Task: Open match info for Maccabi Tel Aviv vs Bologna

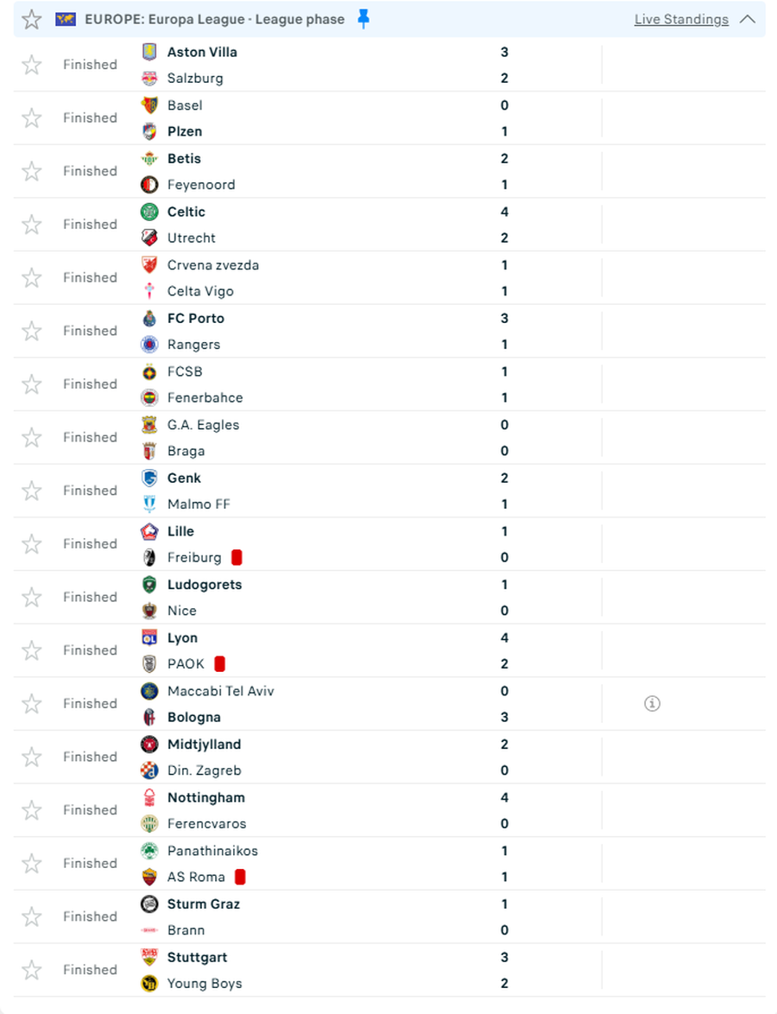Action: pos(652,703)
